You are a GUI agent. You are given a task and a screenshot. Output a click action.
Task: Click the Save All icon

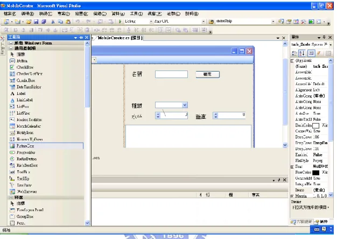click(44, 22)
